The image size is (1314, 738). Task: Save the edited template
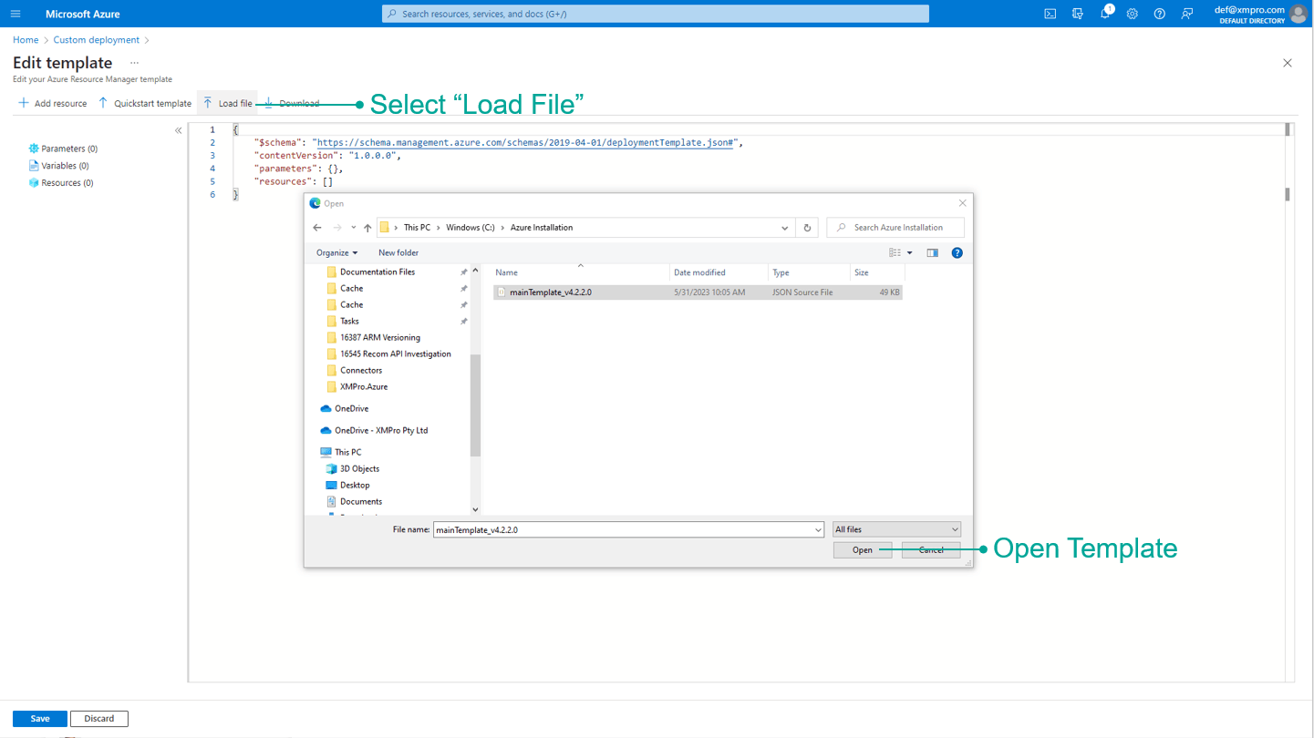40,719
